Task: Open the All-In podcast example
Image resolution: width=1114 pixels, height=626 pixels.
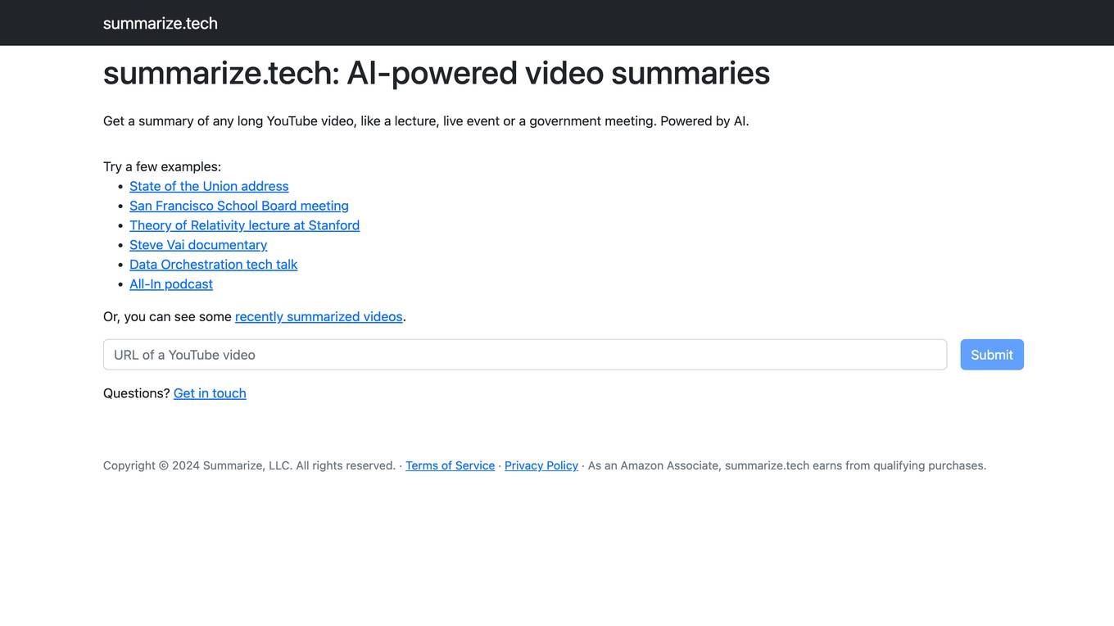Action: pos(171,284)
